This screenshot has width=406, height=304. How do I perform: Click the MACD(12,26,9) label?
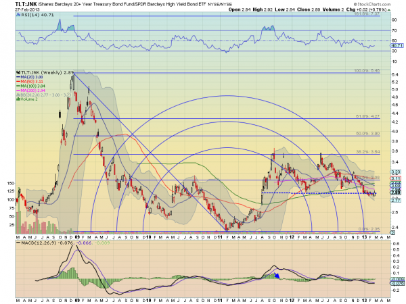tap(39, 243)
